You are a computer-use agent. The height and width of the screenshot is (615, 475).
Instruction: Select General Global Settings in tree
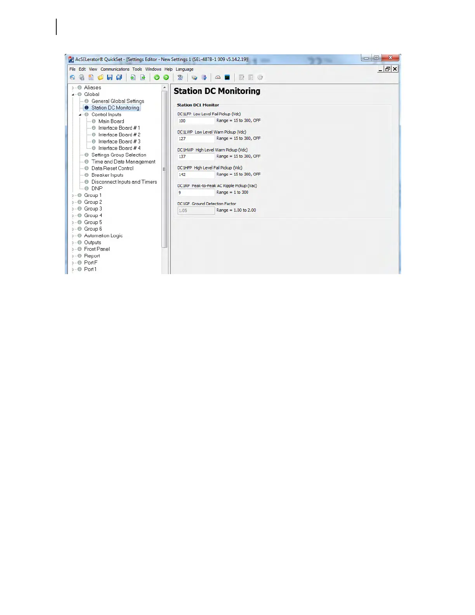click(x=118, y=101)
